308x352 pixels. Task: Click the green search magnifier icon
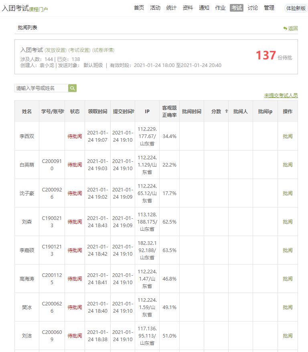pyautogui.click(x=72, y=88)
